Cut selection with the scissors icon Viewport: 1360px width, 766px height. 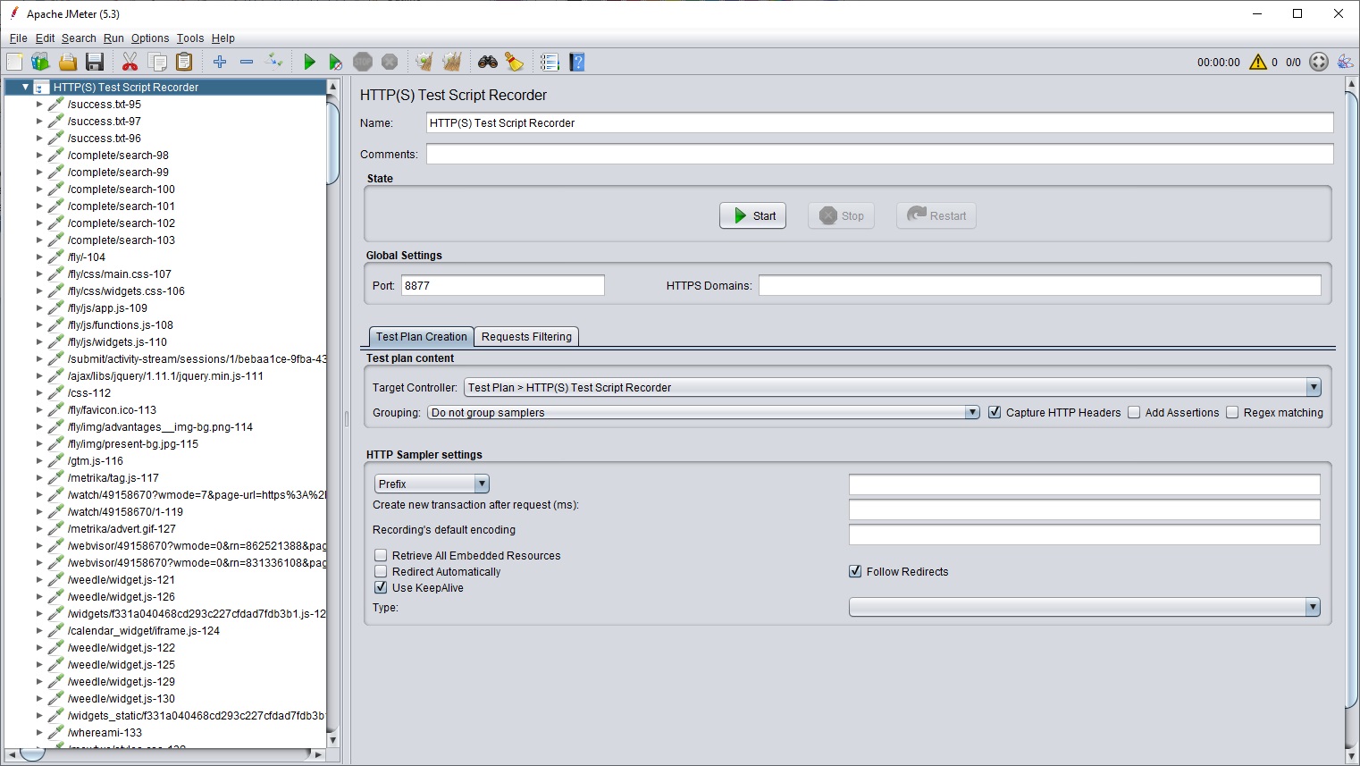(x=130, y=62)
